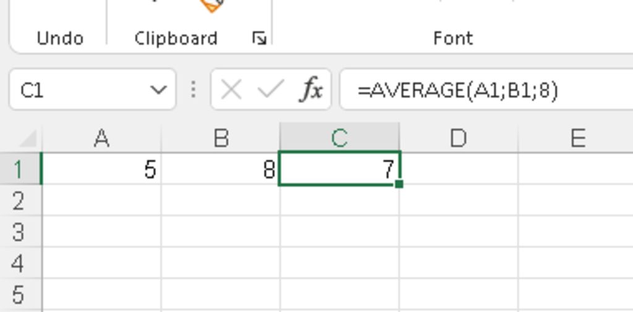Viewport: 633px width, 312px height.
Task: Click the fill handle of cell C1
Action: pos(399,183)
